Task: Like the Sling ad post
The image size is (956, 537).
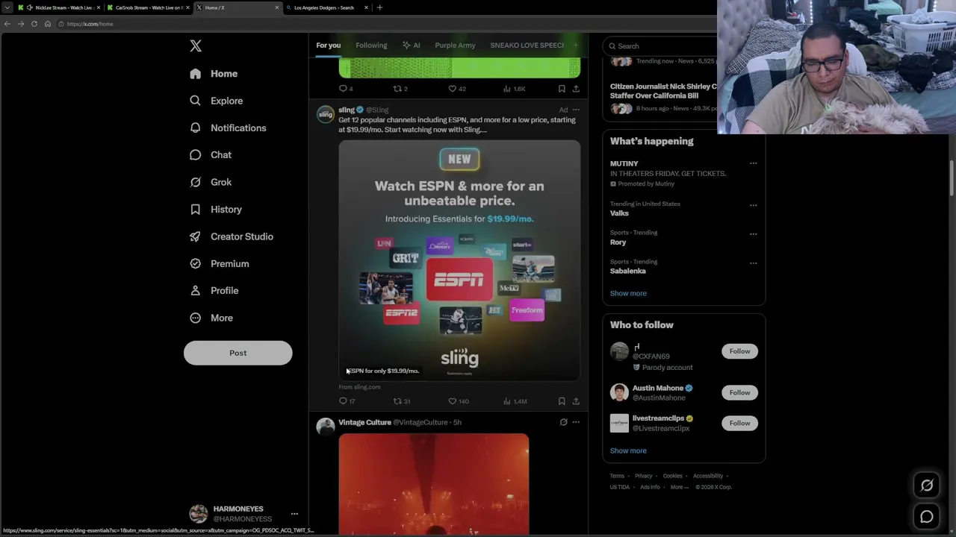Action: [x=458, y=401]
